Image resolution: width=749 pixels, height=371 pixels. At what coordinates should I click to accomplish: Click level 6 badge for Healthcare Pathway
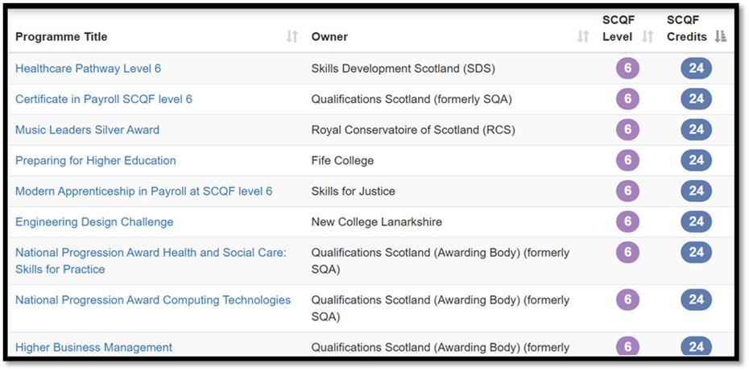pyautogui.click(x=627, y=68)
